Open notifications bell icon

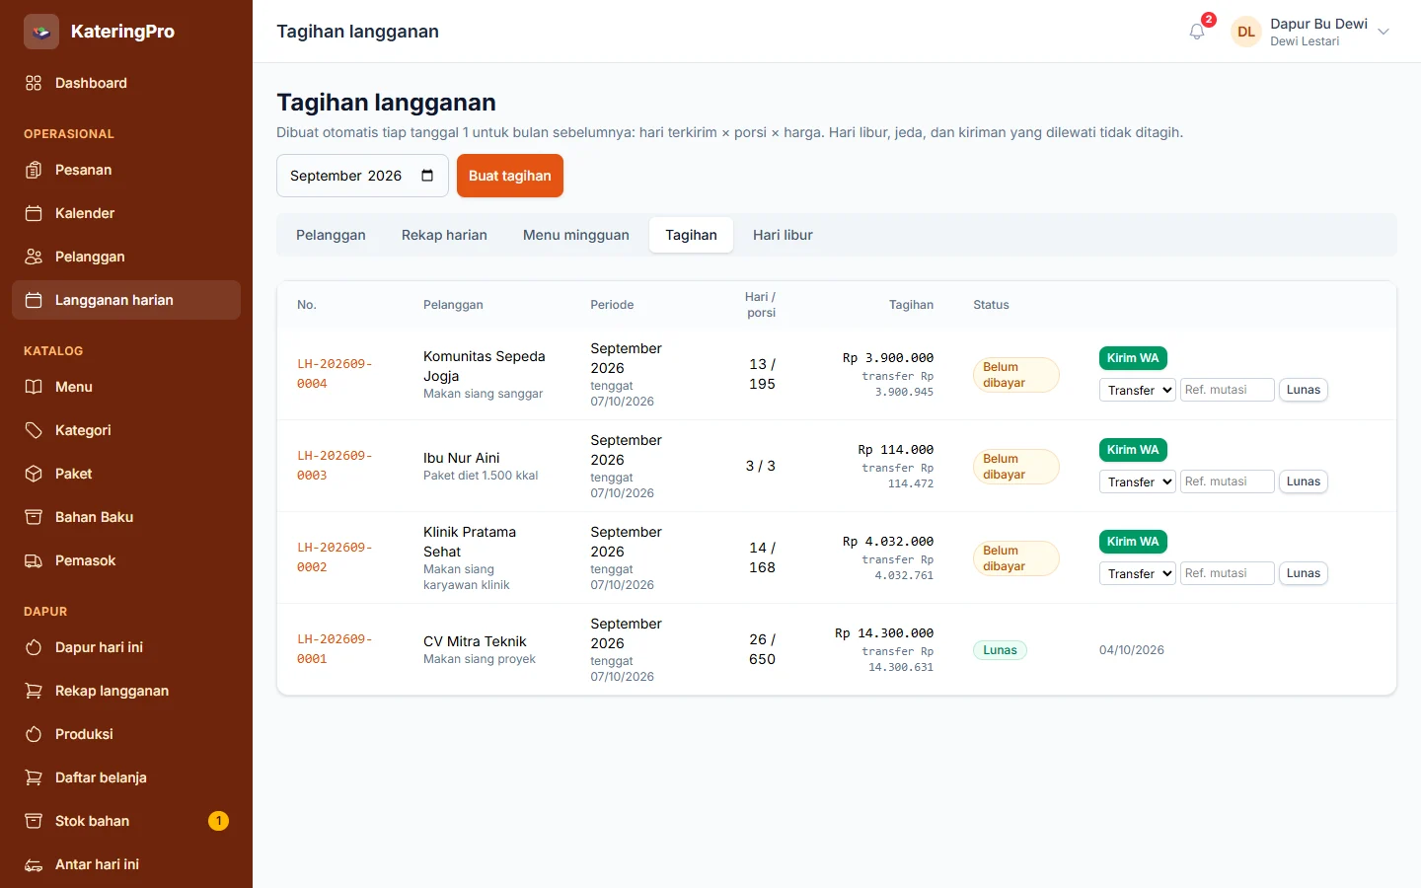pyautogui.click(x=1197, y=32)
